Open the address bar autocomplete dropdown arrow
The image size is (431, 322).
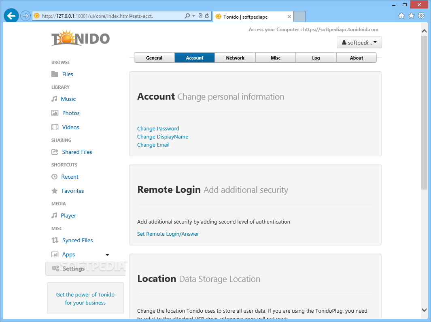194,16
